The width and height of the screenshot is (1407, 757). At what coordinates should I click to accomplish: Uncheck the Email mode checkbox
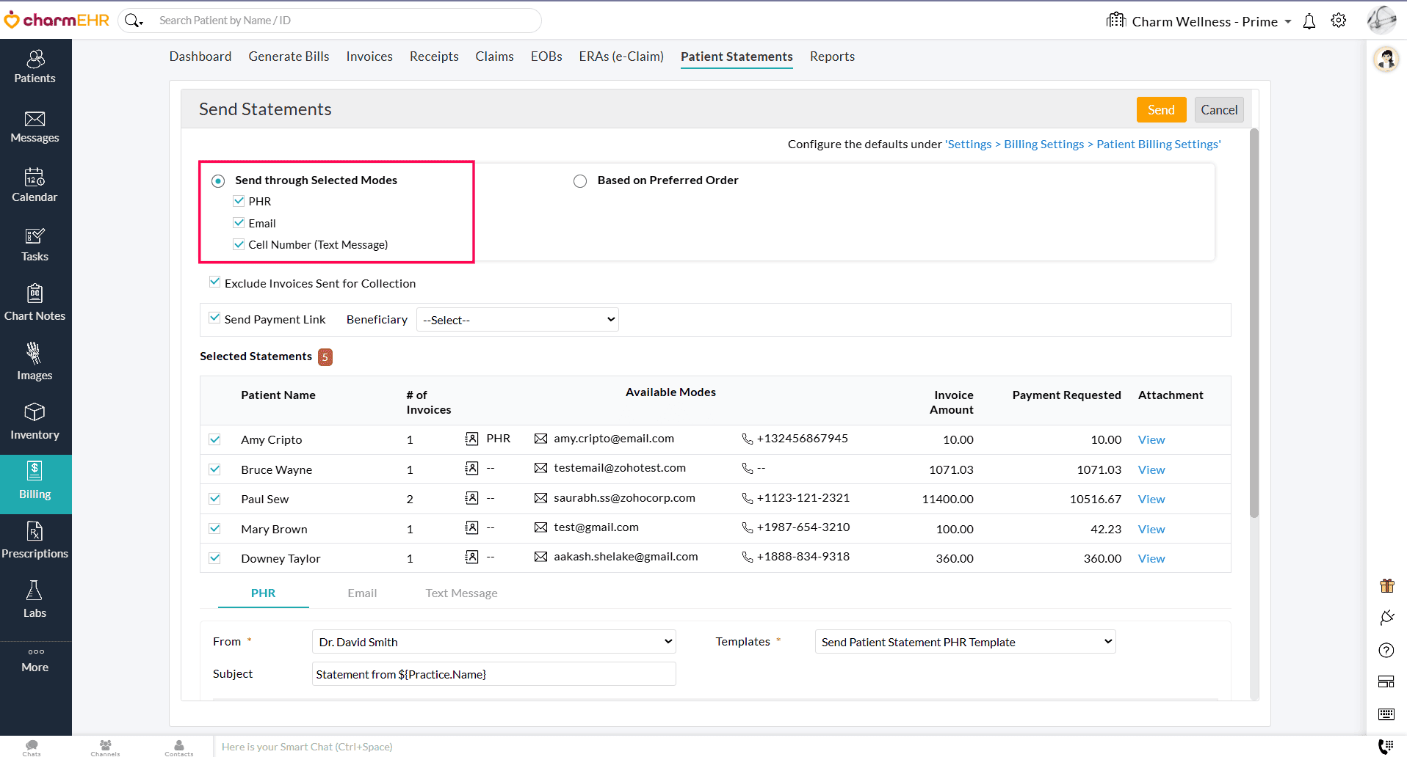point(239,223)
